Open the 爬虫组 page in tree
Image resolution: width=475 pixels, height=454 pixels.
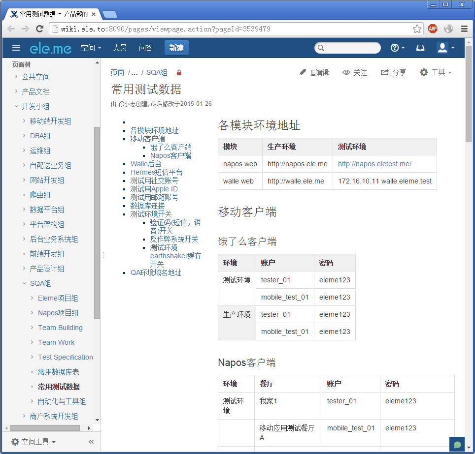coord(40,195)
